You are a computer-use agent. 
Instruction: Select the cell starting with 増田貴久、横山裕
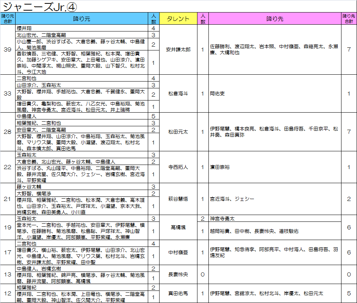click(82, 256)
